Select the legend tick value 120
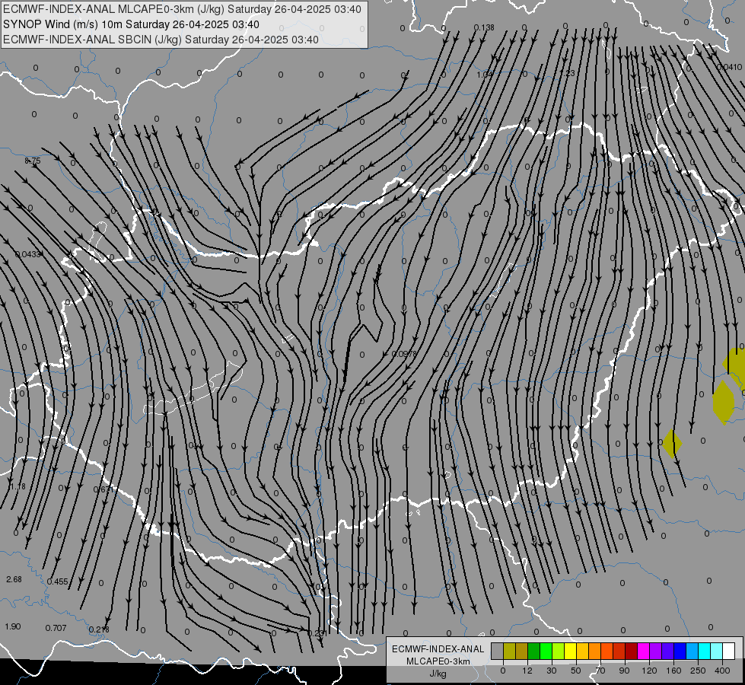Screen dimensions: 745x685 pos(649,671)
